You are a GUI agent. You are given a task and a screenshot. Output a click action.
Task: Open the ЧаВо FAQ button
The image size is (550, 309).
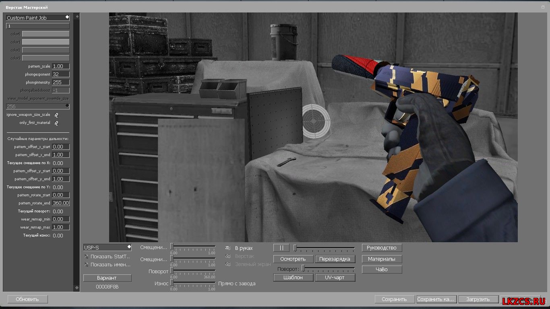382,270
